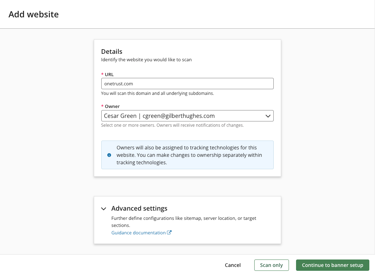
Task: Click the 'Further define configurations' description text
Action: (x=184, y=222)
